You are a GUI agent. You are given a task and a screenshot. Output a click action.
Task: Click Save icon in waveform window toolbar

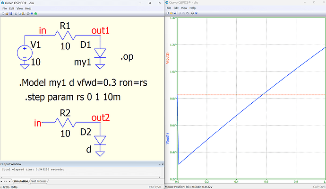(x=175, y=13)
